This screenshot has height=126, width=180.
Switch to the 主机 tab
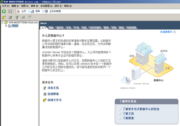tap(69, 28)
